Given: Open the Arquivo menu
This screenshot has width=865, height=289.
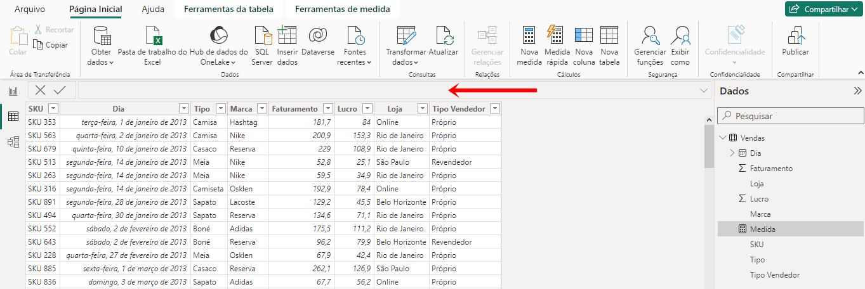Looking at the screenshot, I should tap(30, 9).
